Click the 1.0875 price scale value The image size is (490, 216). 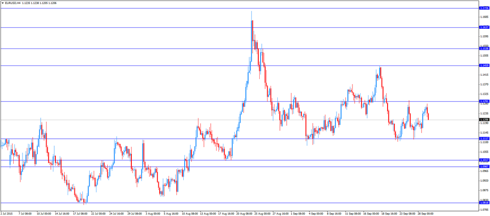click(x=484, y=191)
